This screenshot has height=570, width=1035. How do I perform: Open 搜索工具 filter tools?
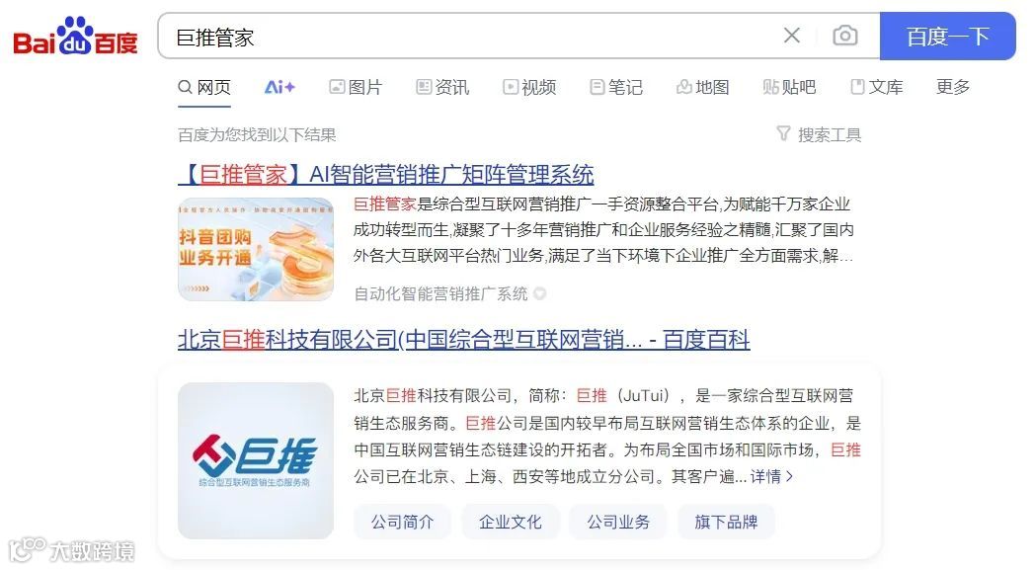[x=819, y=134]
